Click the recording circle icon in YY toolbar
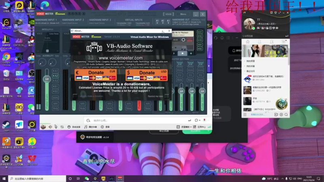Viewport: 324px width, 182px height. [102, 127]
